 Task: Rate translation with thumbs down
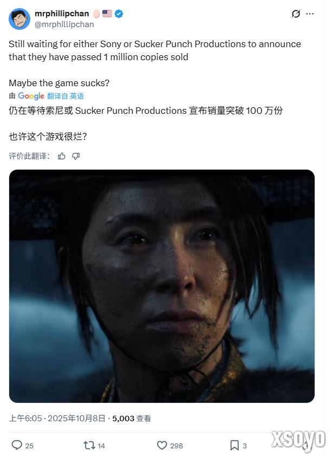click(76, 156)
